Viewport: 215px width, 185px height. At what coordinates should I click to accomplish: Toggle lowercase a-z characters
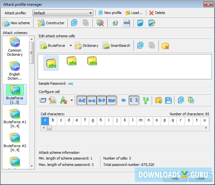click(92, 100)
